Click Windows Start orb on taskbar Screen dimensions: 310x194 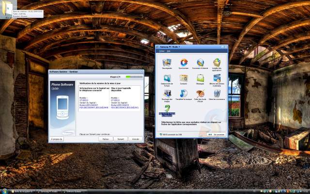(x=4, y=191)
